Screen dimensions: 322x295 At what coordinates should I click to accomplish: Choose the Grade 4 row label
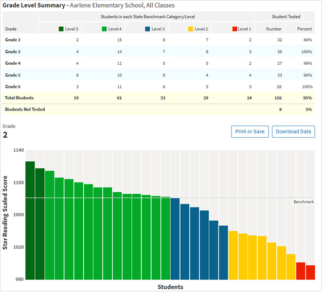tap(13, 63)
